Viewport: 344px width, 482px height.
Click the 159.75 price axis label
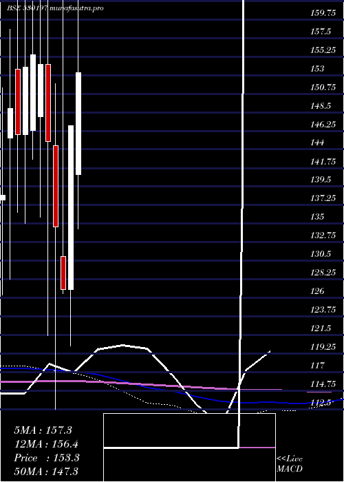(x=323, y=13)
